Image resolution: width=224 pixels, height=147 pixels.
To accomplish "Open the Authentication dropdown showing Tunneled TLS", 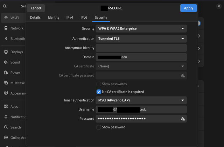I will [x=141, y=39].
